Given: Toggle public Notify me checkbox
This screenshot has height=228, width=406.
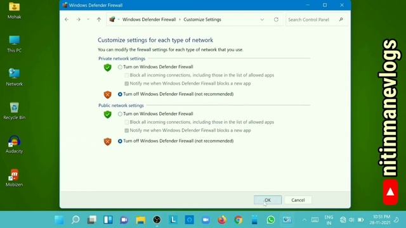Looking at the screenshot, I should pos(126,130).
